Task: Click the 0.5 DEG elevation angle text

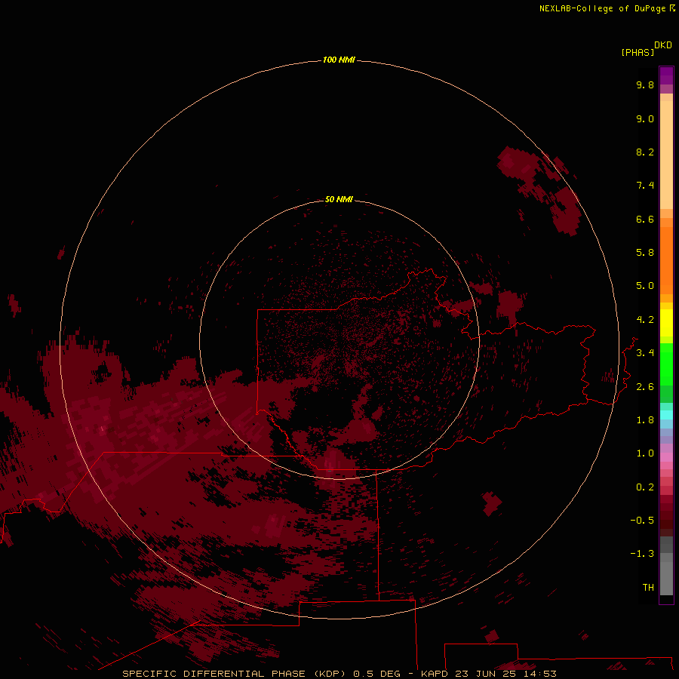Action: pos(376,674)
